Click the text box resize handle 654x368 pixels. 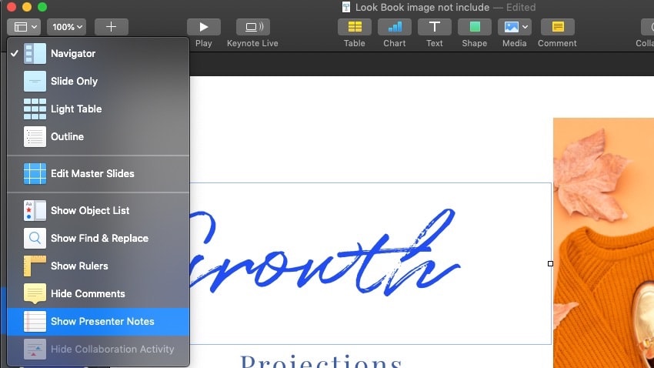(x=551, y=264)
